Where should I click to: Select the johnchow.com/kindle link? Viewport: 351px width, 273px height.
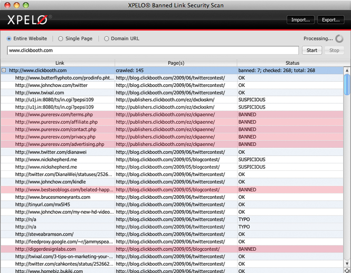50,182
